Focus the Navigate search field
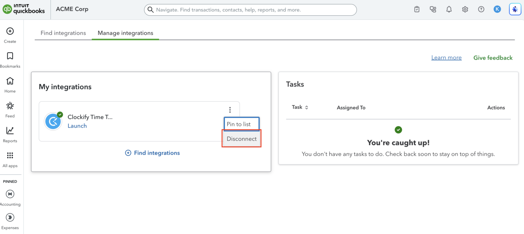The height and width of the screenshot is (234, 524). click(250, 10)
